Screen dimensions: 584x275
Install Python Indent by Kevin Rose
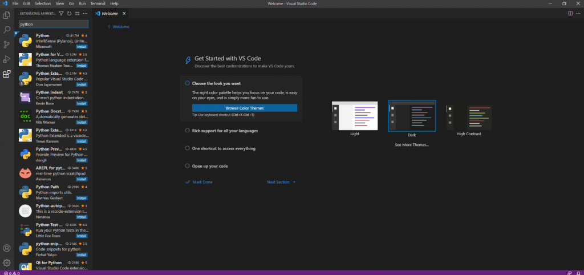[82, 104]
